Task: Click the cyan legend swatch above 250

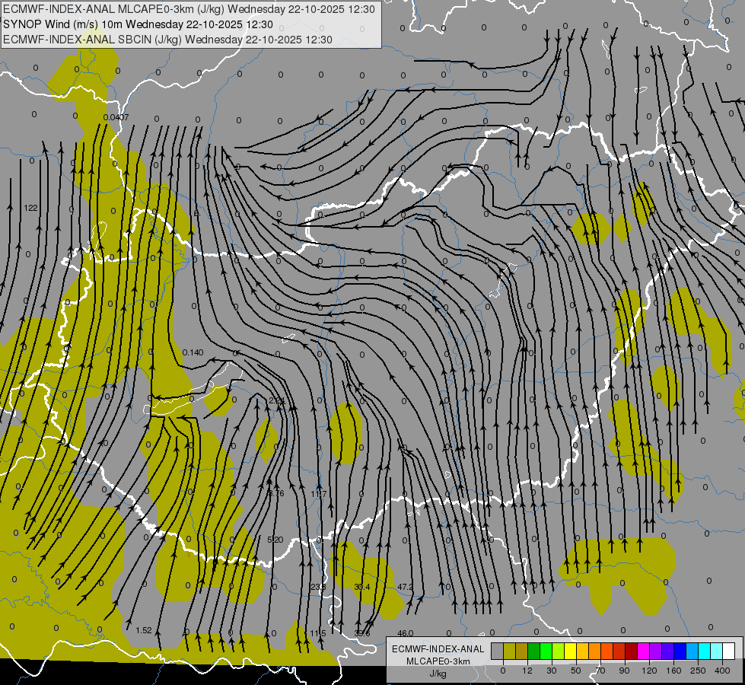Action: click(705, 651)
